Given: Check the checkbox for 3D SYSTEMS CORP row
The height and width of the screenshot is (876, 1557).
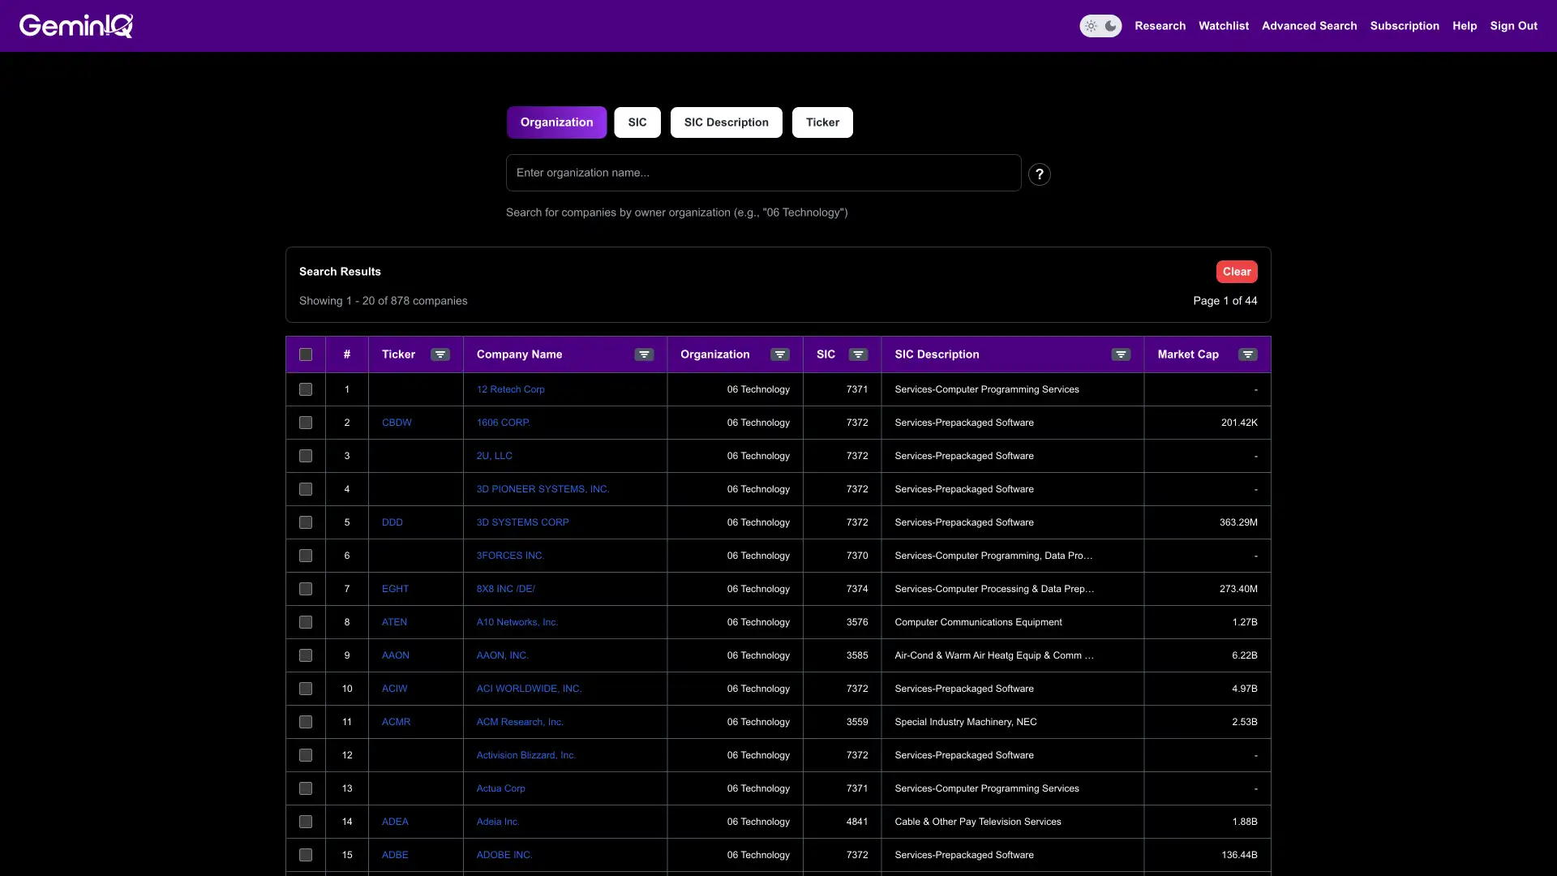Looking at the screenshot, I should [x=306, y=522].
